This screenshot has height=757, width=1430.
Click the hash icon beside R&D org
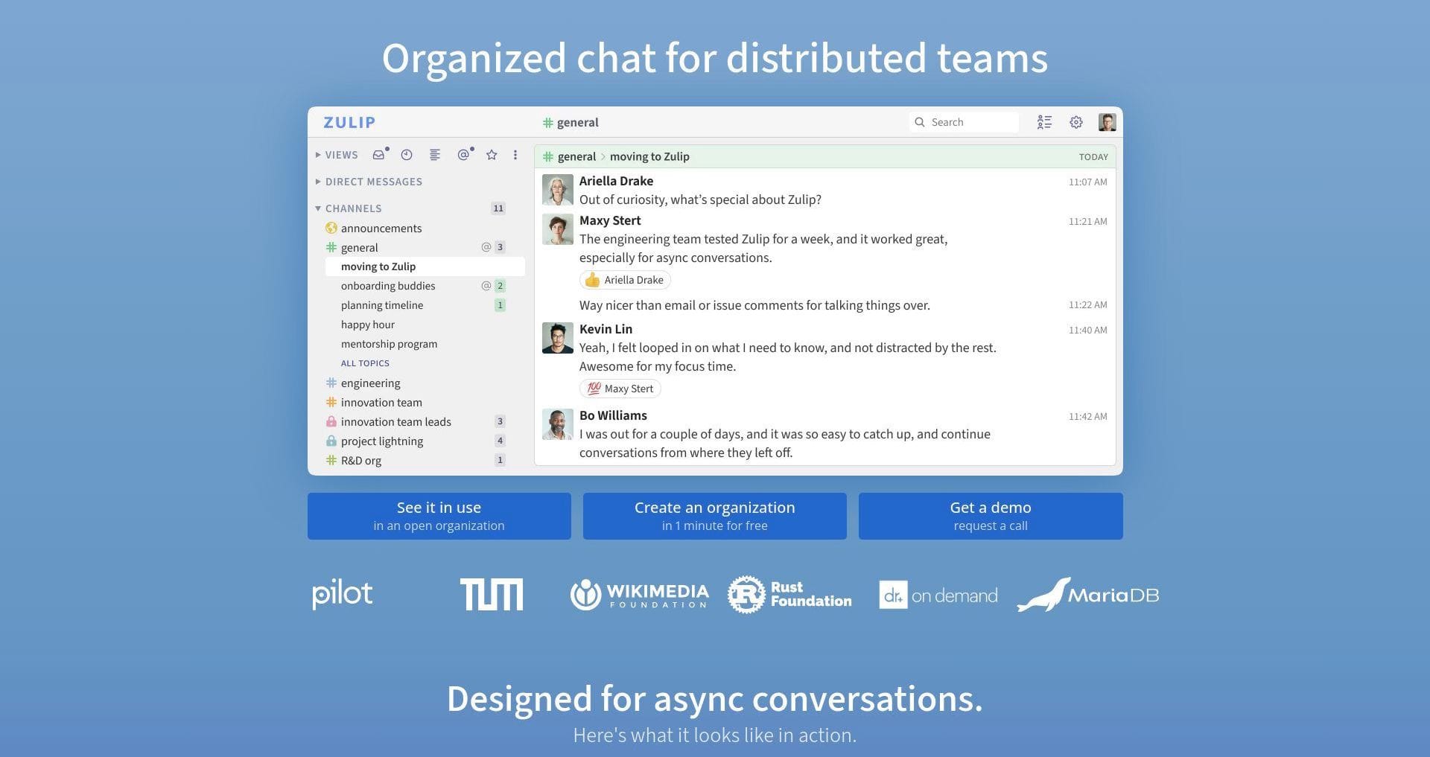point(331,460)
